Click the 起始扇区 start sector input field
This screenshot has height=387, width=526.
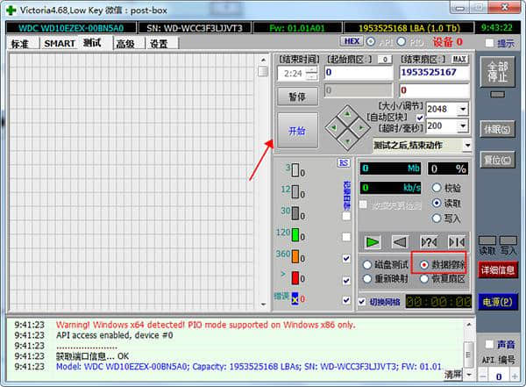coord(358,73)
